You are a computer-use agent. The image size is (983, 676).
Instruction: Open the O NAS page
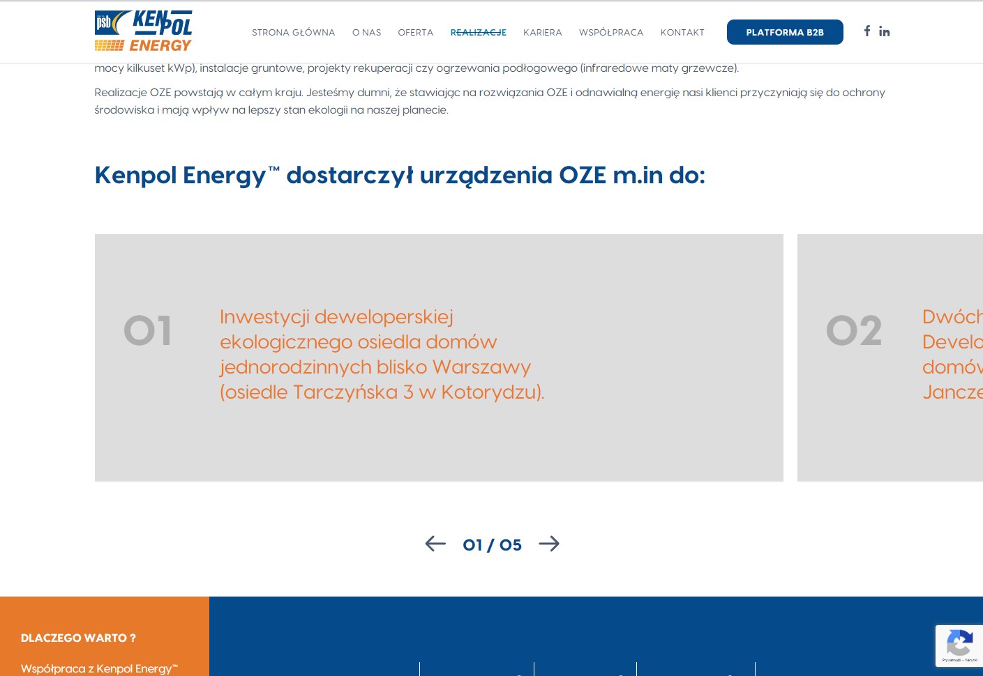pyautogui.click(x=366, y=33)
